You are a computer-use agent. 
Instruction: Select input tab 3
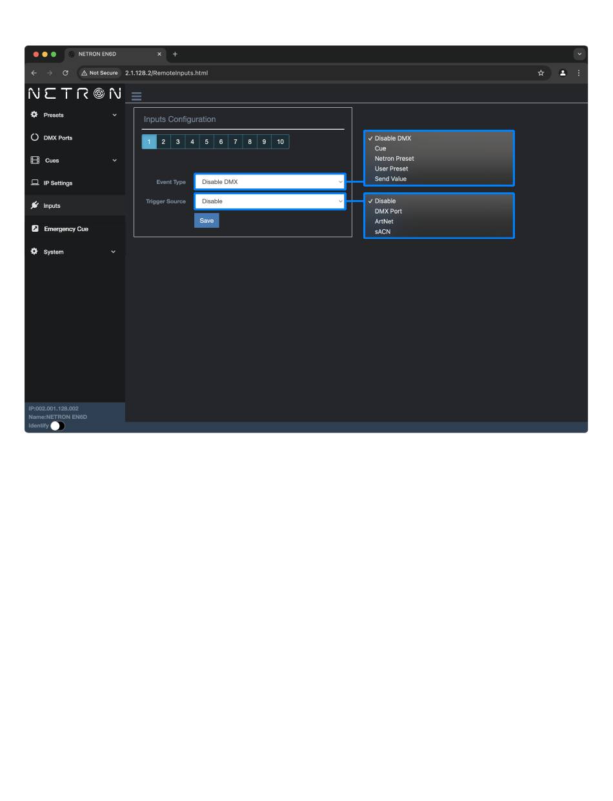tap(177, 142)
